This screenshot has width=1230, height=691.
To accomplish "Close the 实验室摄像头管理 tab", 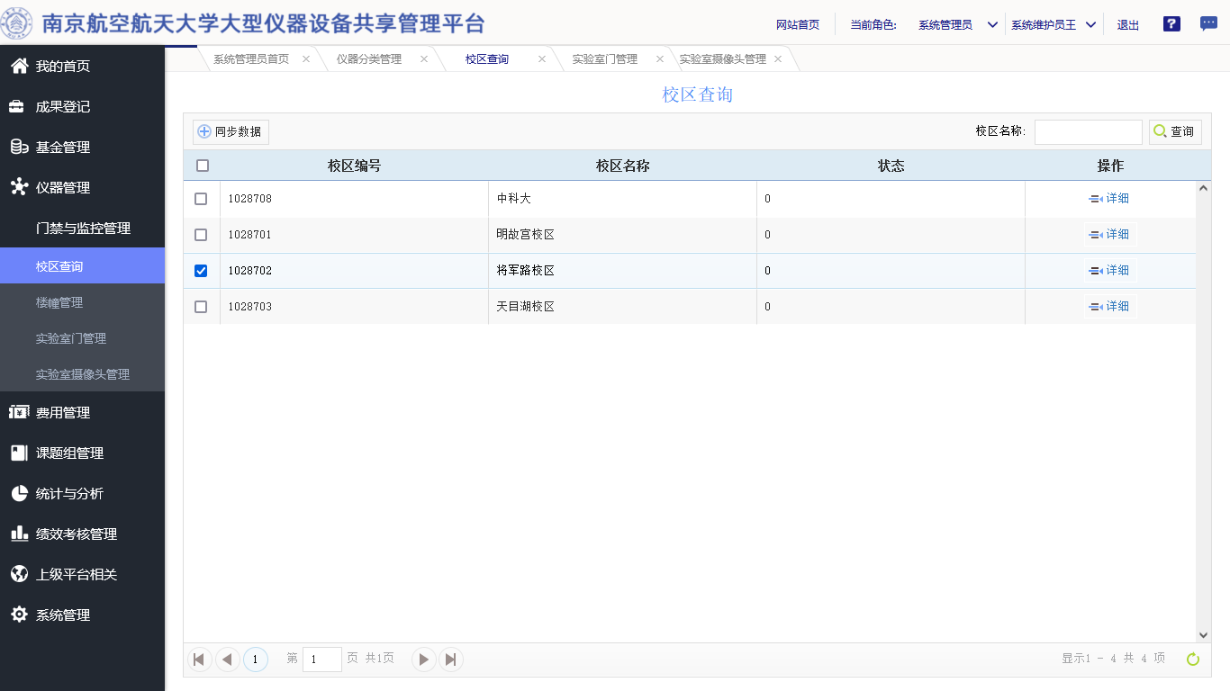I will (778, 58).
